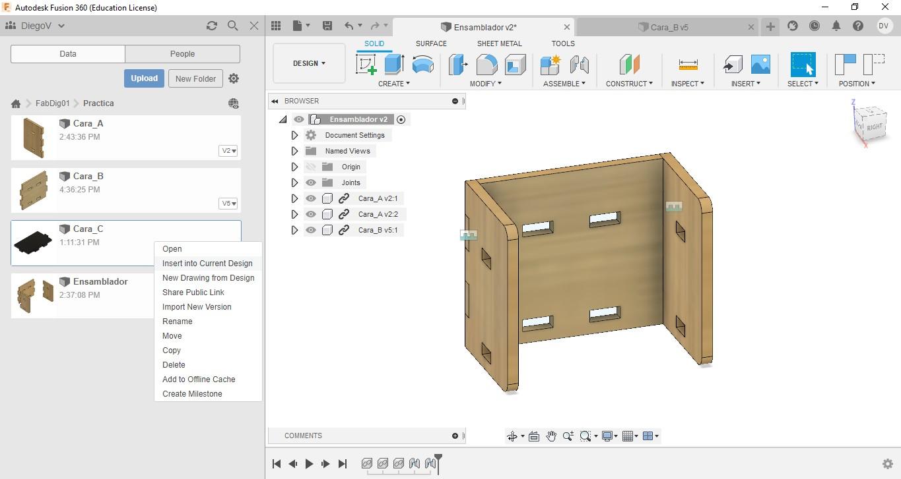Open the Help question mark menu

click(x=858, y=26)
